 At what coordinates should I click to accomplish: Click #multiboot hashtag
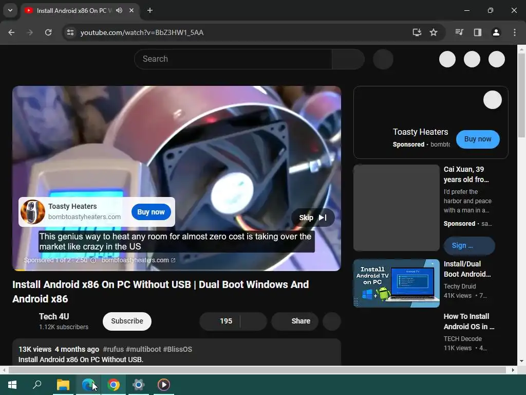(143, 349)
